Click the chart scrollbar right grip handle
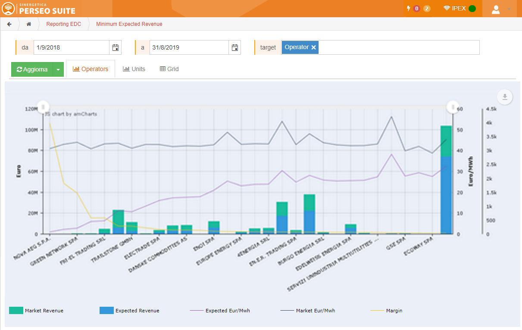The height and width of the screenshot is (330, 522). point(453,106)
